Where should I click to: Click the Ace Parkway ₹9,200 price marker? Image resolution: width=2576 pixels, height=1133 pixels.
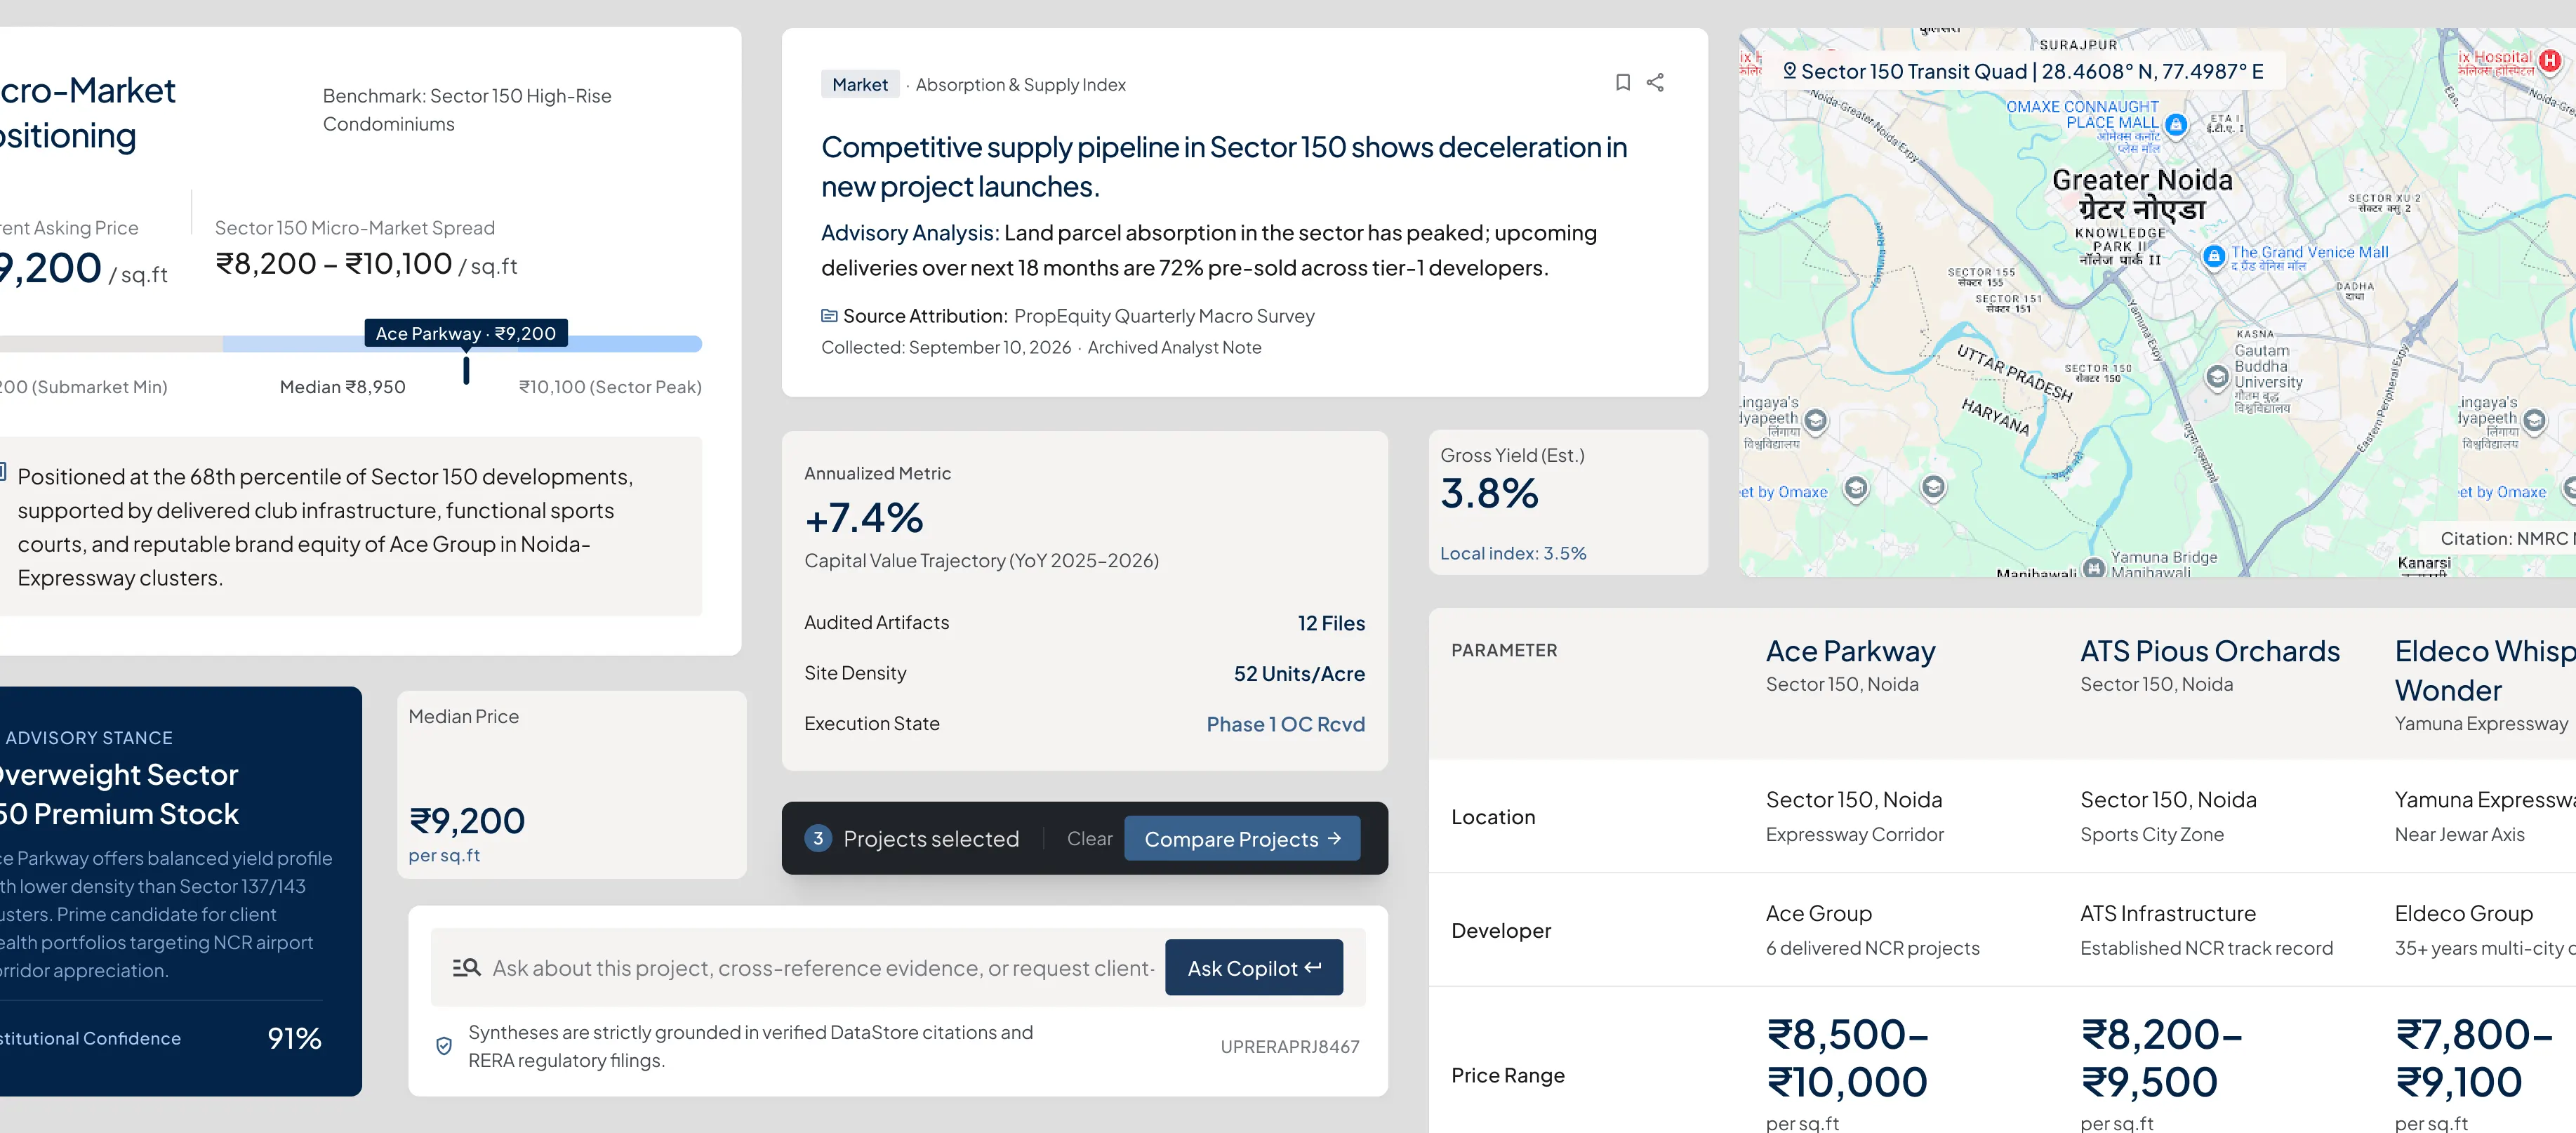click(465, 333)
